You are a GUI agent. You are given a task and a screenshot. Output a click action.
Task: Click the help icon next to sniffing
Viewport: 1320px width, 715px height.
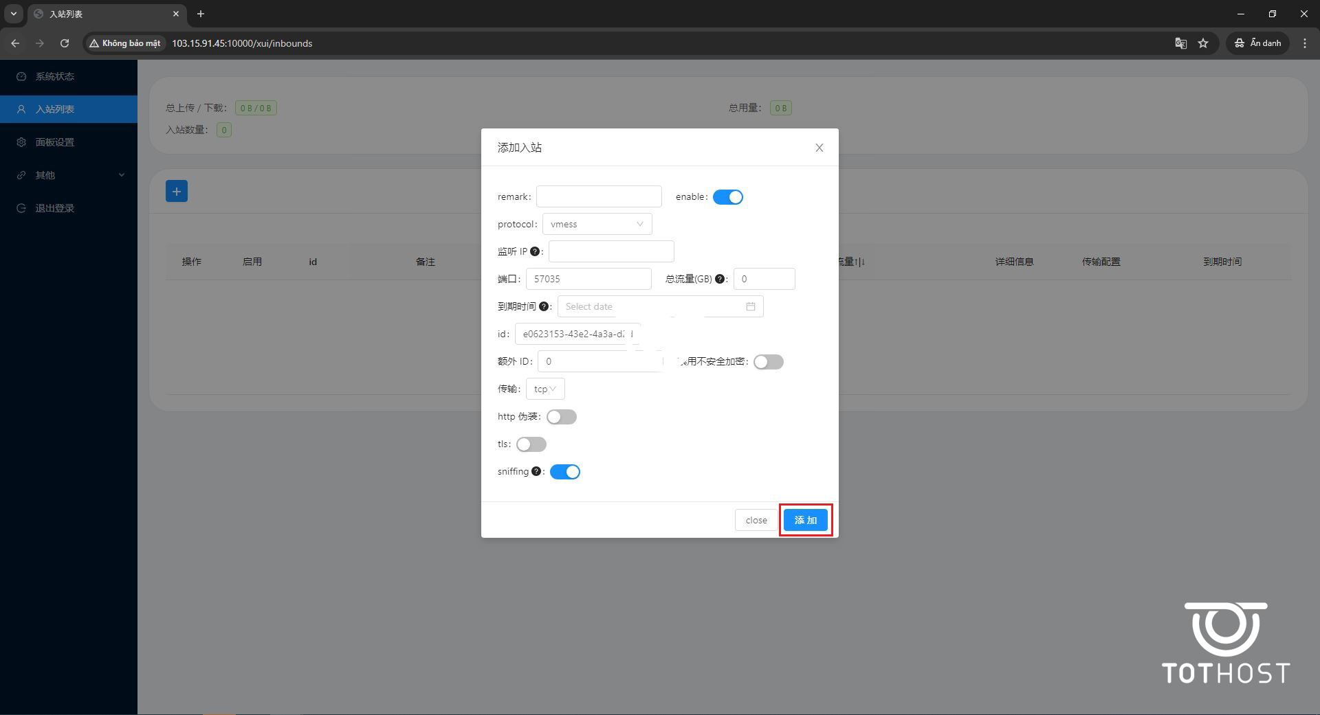536,471
